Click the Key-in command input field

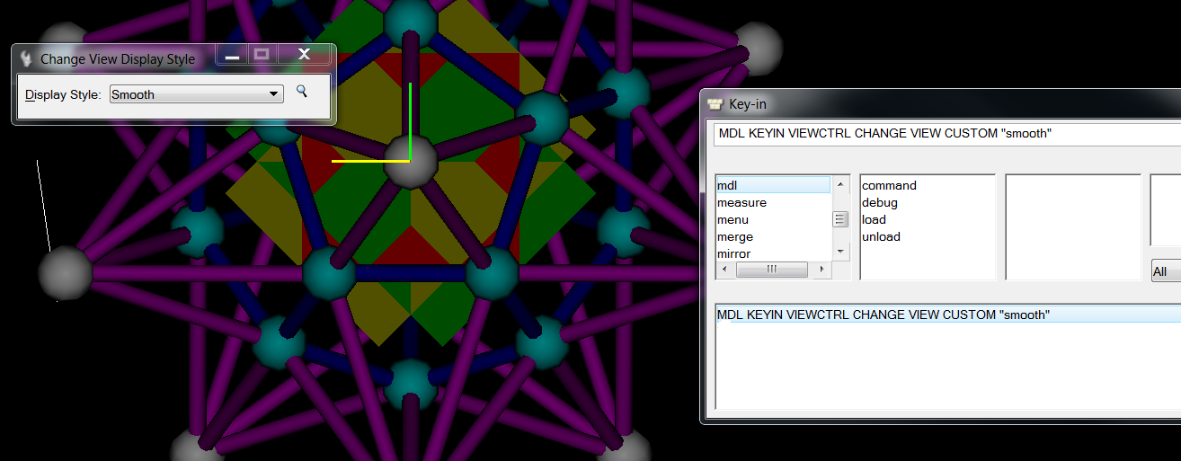tap(948, 134)
